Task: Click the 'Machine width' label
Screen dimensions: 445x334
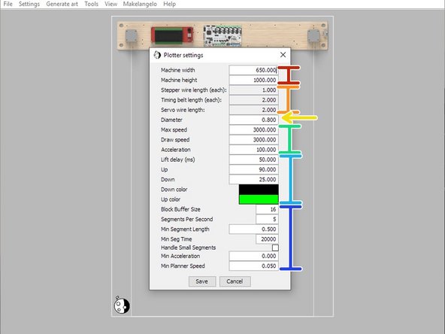Action: click(x=178, y=70)
